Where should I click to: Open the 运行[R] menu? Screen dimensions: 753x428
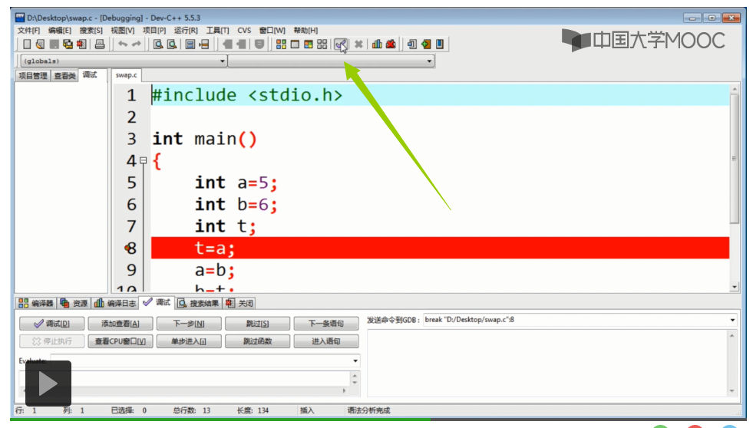[186, 30]
